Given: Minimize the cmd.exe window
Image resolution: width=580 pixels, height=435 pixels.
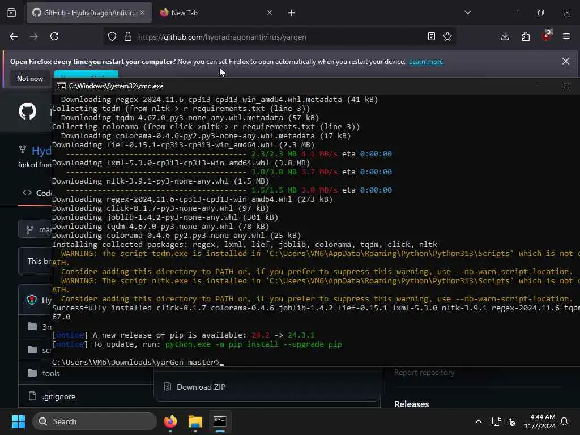Looking at the screenshot, I should pyautogui.click(x=541, y=86).
